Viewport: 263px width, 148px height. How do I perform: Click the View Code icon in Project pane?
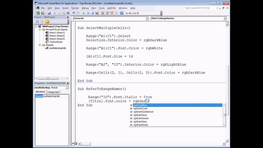coord(37,22)
